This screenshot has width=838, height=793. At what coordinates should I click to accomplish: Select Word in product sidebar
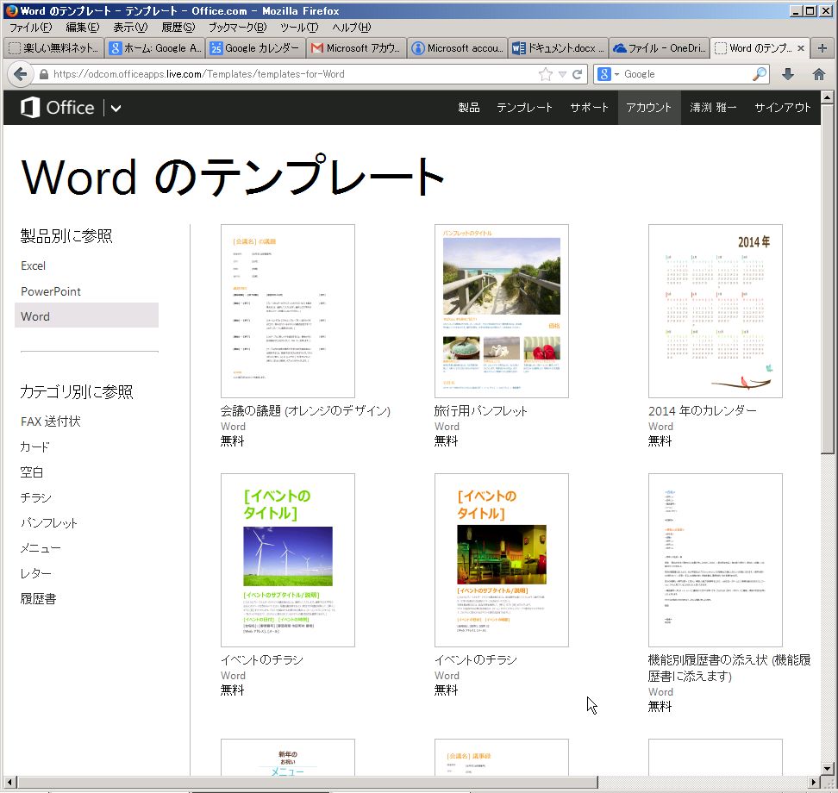[x=86, y=315]
